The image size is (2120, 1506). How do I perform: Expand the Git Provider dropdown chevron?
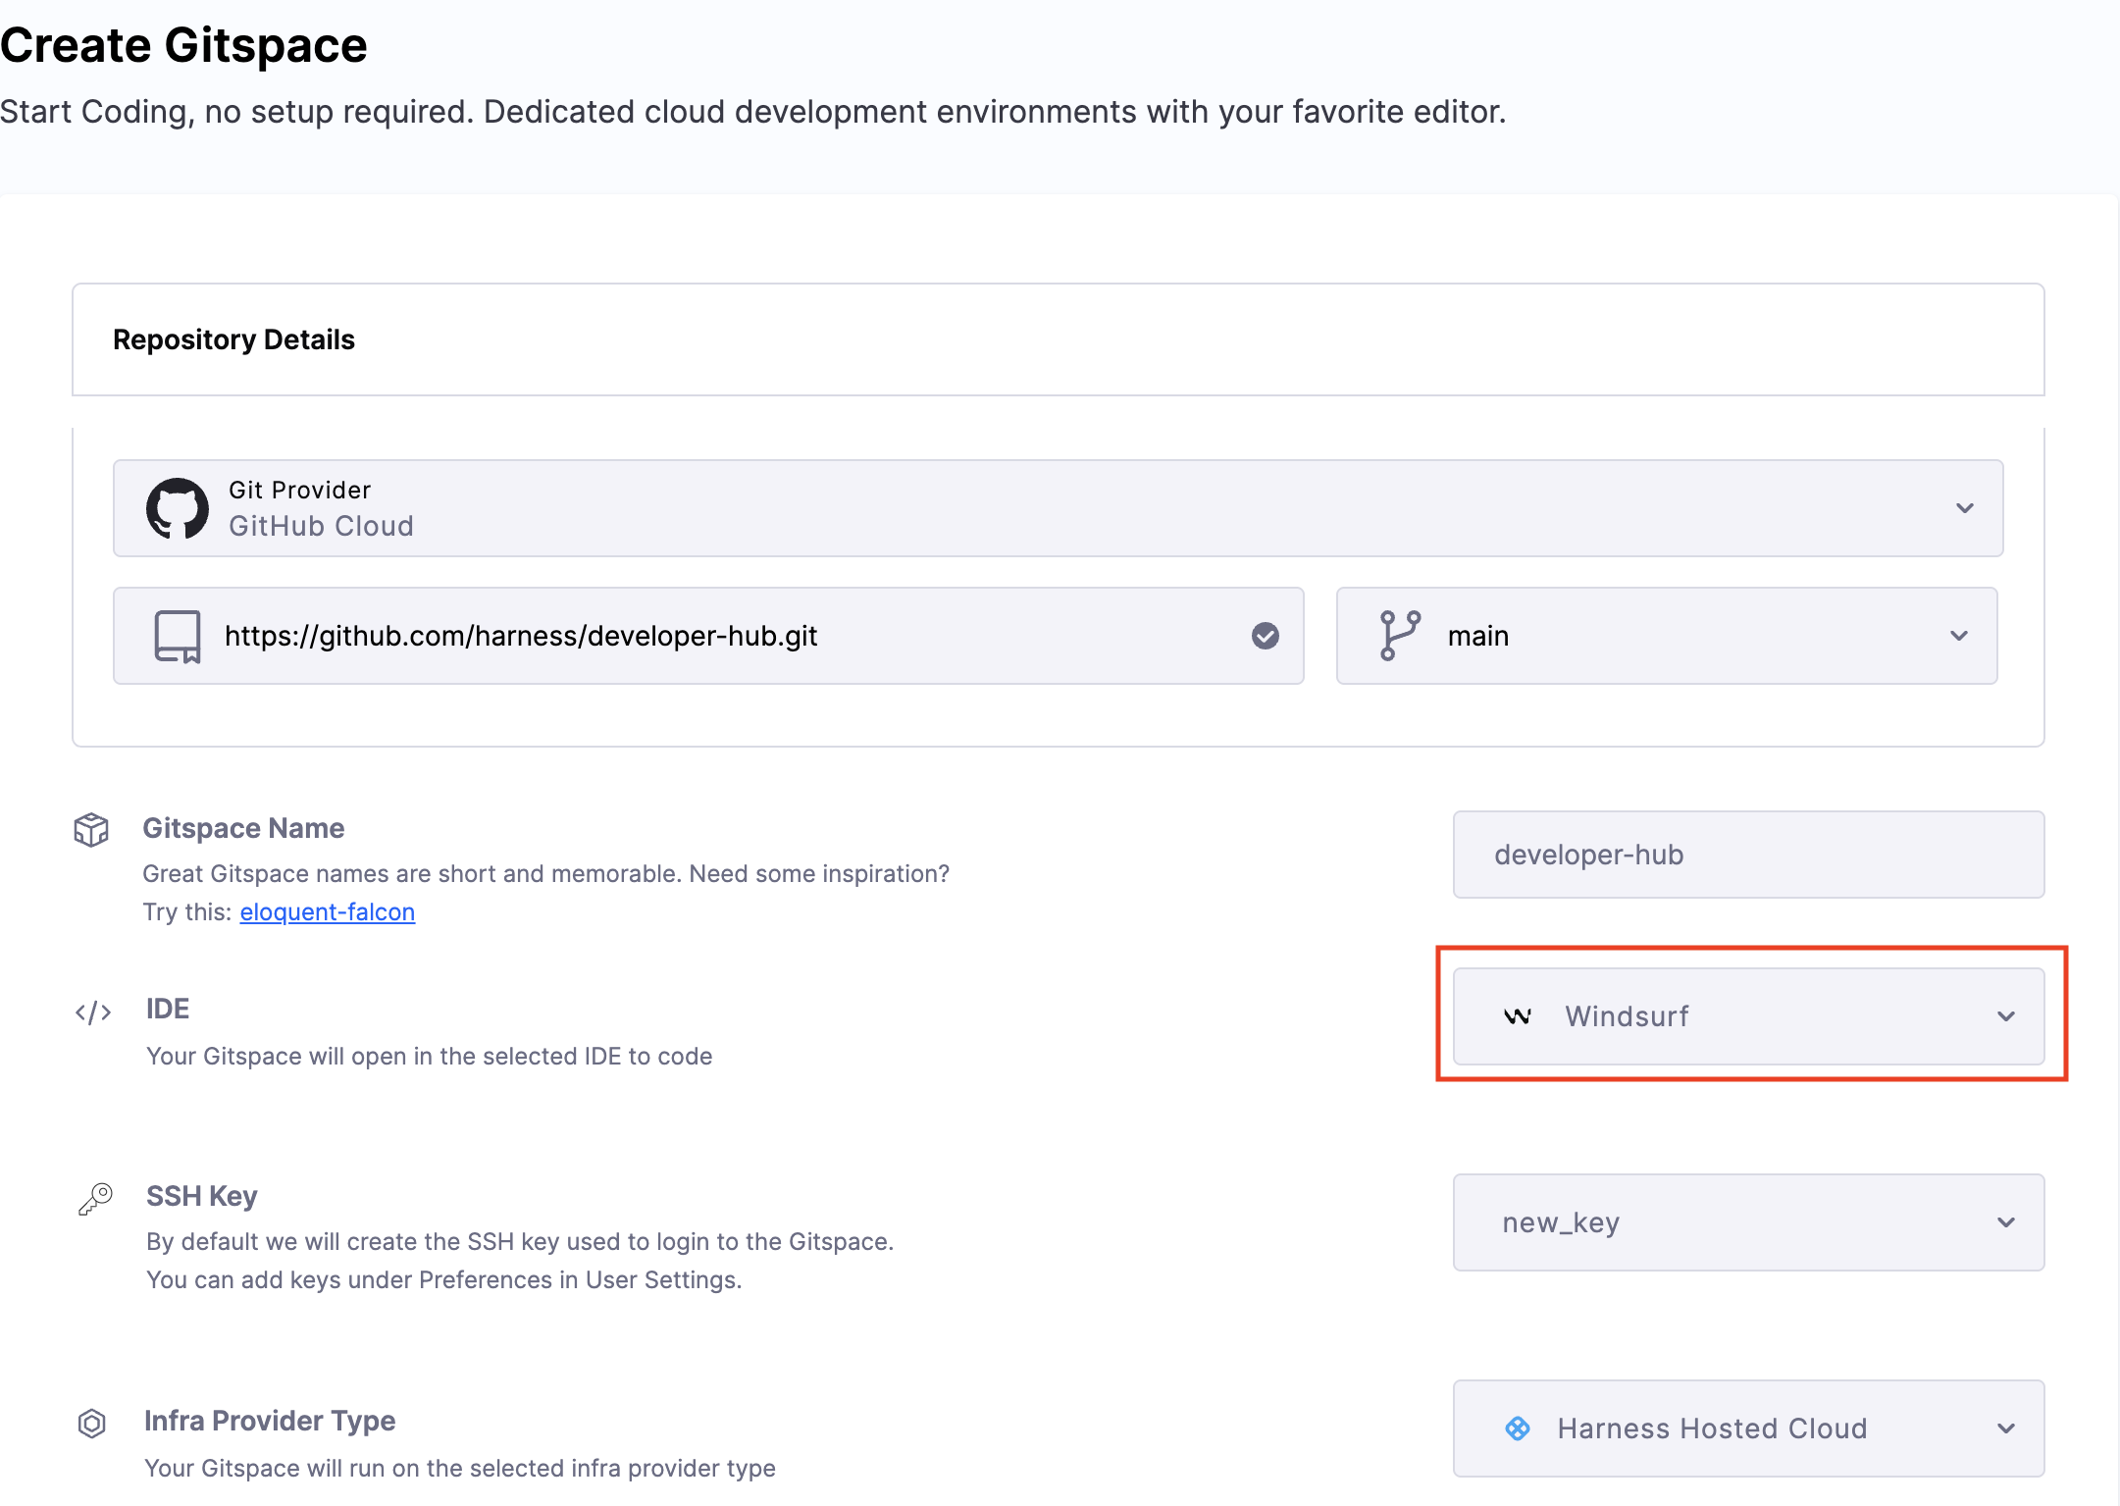(x=1964, y=508)
